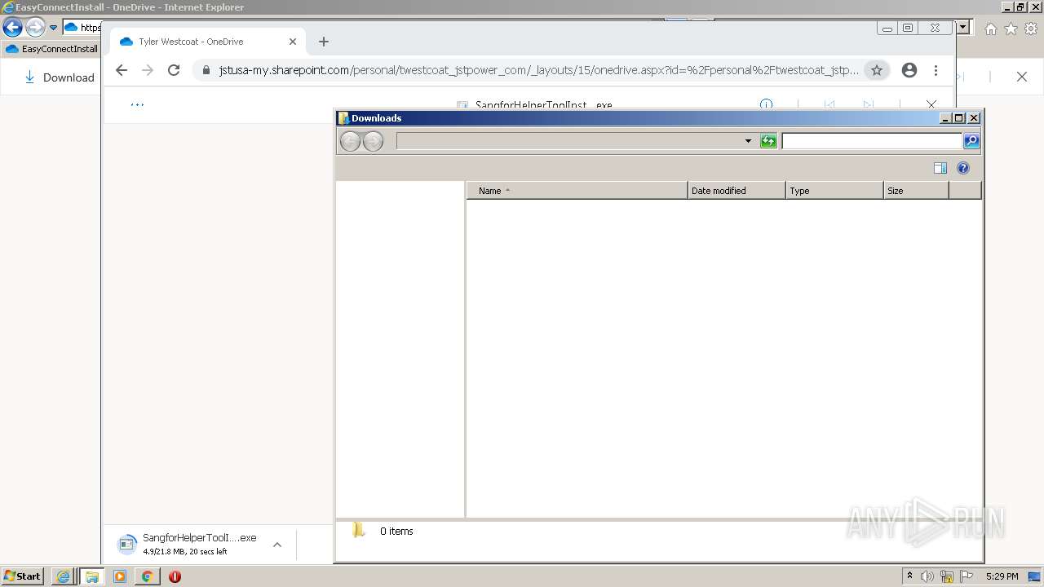
Task: Click Forward arrow in Downloads explorer window
Action: [373, 142]
